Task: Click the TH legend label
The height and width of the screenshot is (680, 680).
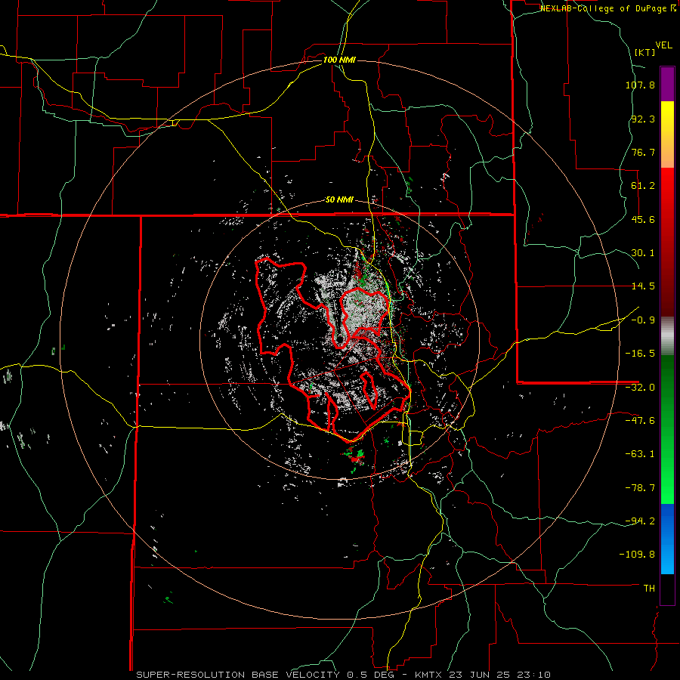Action: pyautogui.click(x=649, y=589)
